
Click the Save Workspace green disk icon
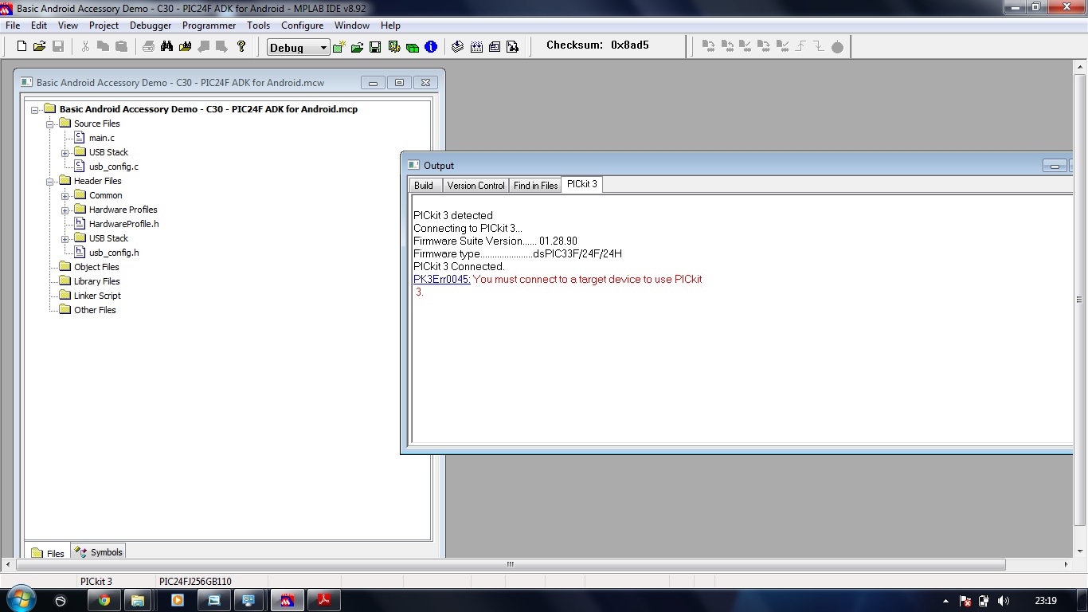375,47
